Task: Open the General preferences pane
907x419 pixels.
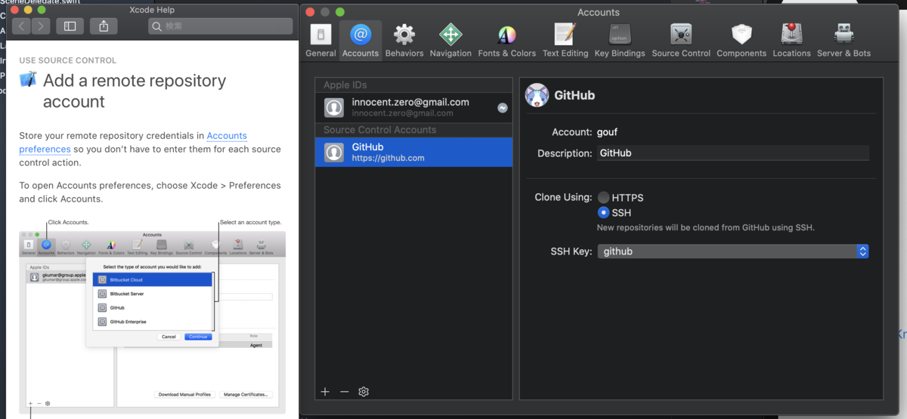Action: pyautogui.click(x=320, y=41)
